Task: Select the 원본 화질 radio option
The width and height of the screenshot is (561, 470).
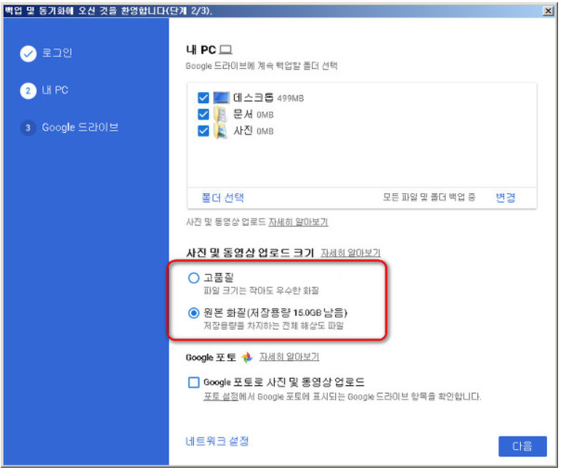Action: (x=193, y=313)
